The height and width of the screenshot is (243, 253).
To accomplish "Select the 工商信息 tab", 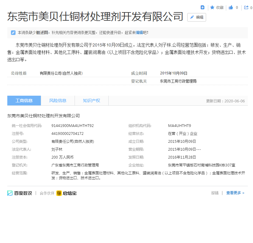I will (24, 101).
